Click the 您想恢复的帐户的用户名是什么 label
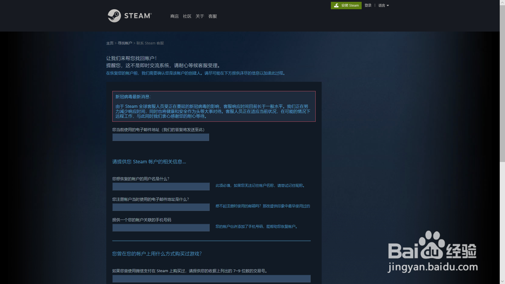This screenshot has height=284, width=505. (x=141, y=179)
